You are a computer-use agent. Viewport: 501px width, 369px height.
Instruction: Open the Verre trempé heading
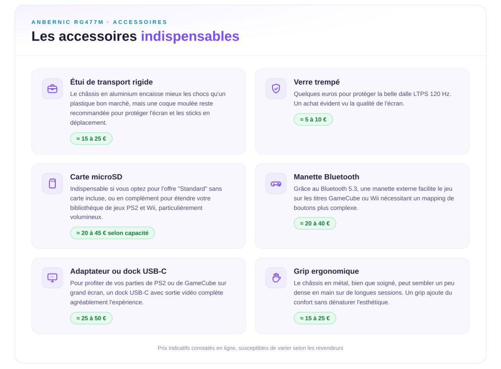click(317, 82)
